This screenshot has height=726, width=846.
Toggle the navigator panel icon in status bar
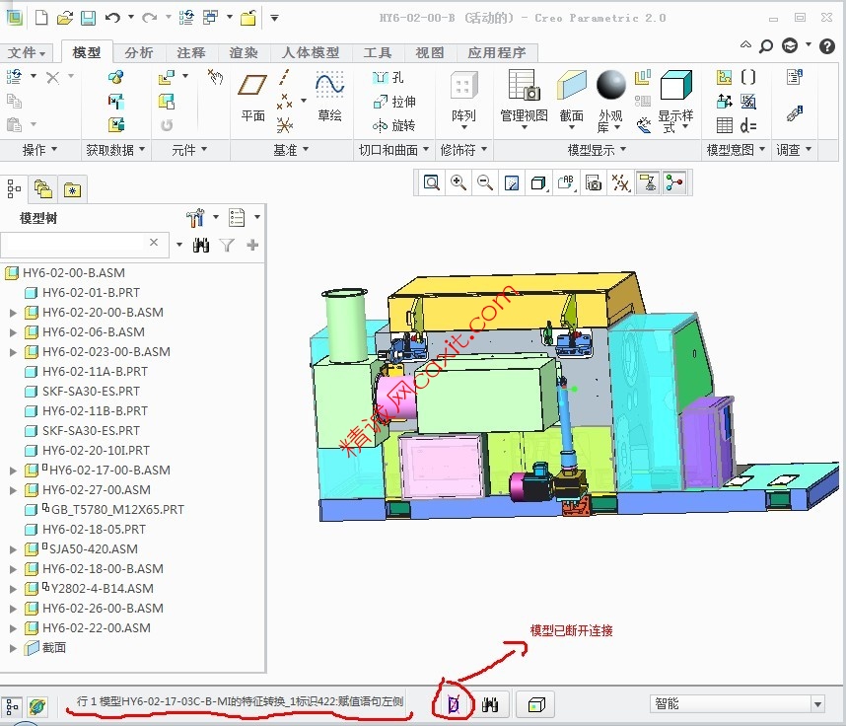(x=12, y=706)
